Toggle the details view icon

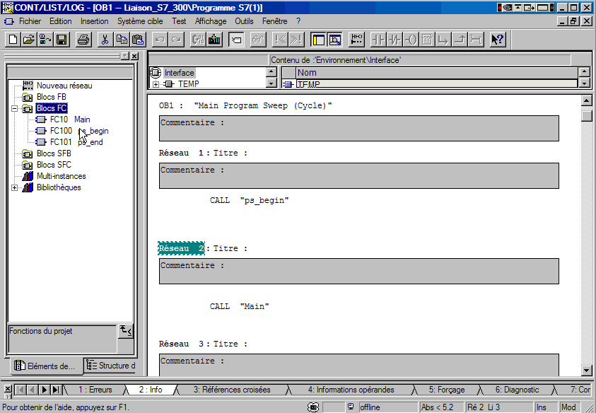[334, 40]
